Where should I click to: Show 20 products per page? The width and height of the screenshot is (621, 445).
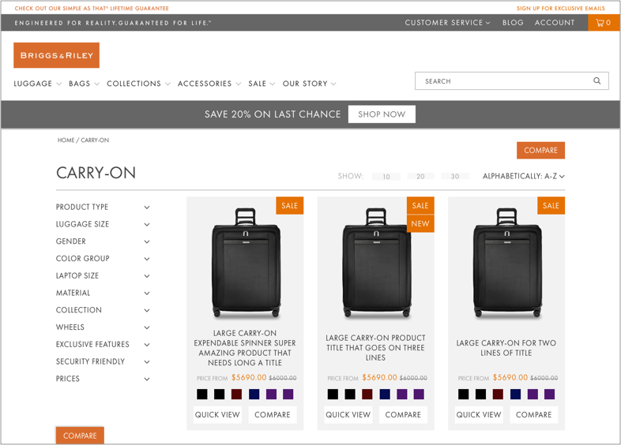tap(420, 177)
